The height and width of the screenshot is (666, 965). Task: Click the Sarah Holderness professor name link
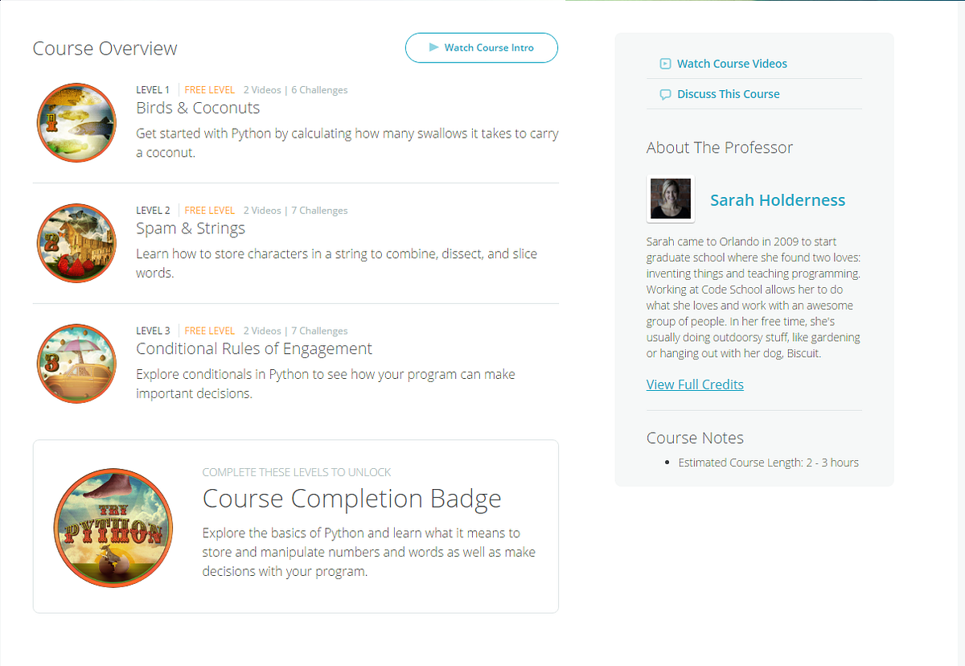[x=778, y=200]
